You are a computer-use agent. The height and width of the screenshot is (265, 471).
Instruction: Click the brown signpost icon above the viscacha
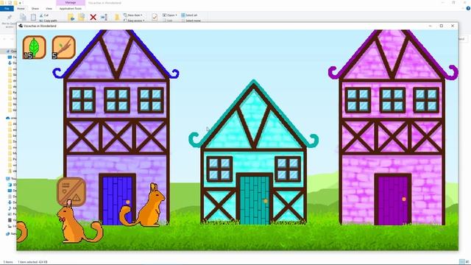click(71, 191)
